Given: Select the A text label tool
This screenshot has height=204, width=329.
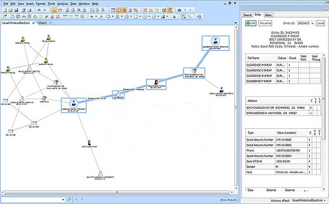Looking at the screenshot, I should pos(174,17).
